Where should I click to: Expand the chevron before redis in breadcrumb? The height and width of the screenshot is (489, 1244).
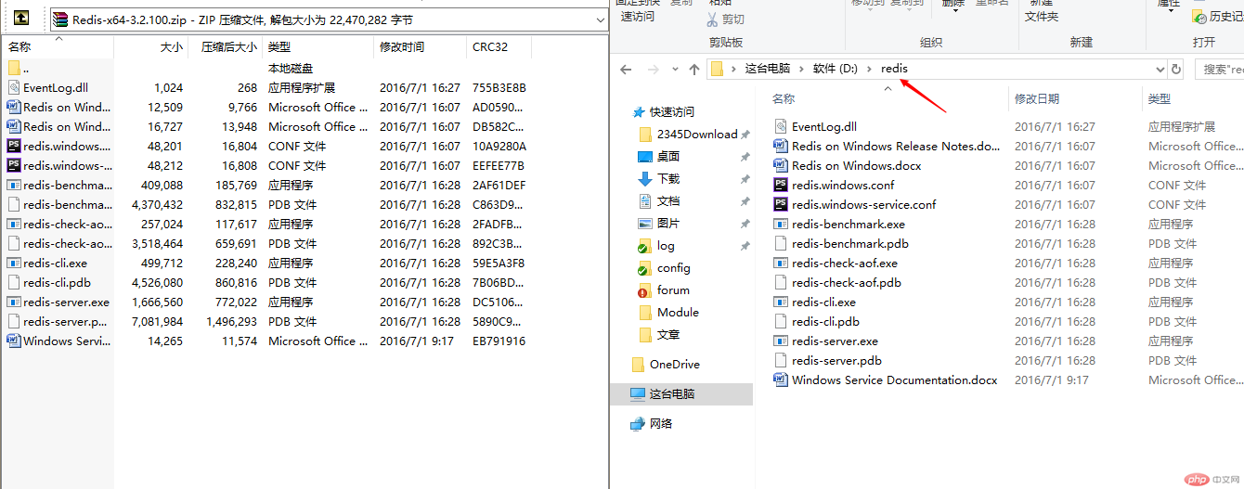[x=870, y=69]
